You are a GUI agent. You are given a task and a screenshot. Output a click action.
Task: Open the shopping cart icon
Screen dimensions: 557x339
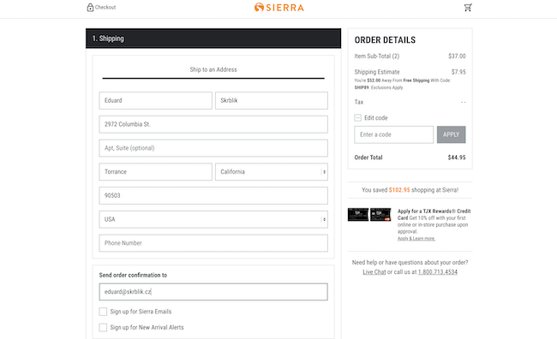tap(468, 8)
